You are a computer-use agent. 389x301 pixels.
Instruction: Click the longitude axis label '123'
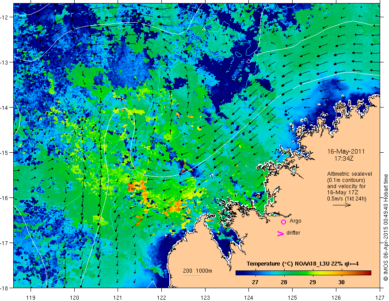205,297
